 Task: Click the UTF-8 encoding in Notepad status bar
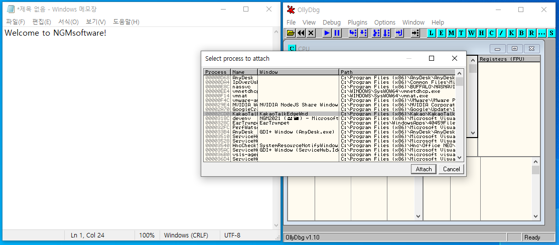click(x=232, y=235)
